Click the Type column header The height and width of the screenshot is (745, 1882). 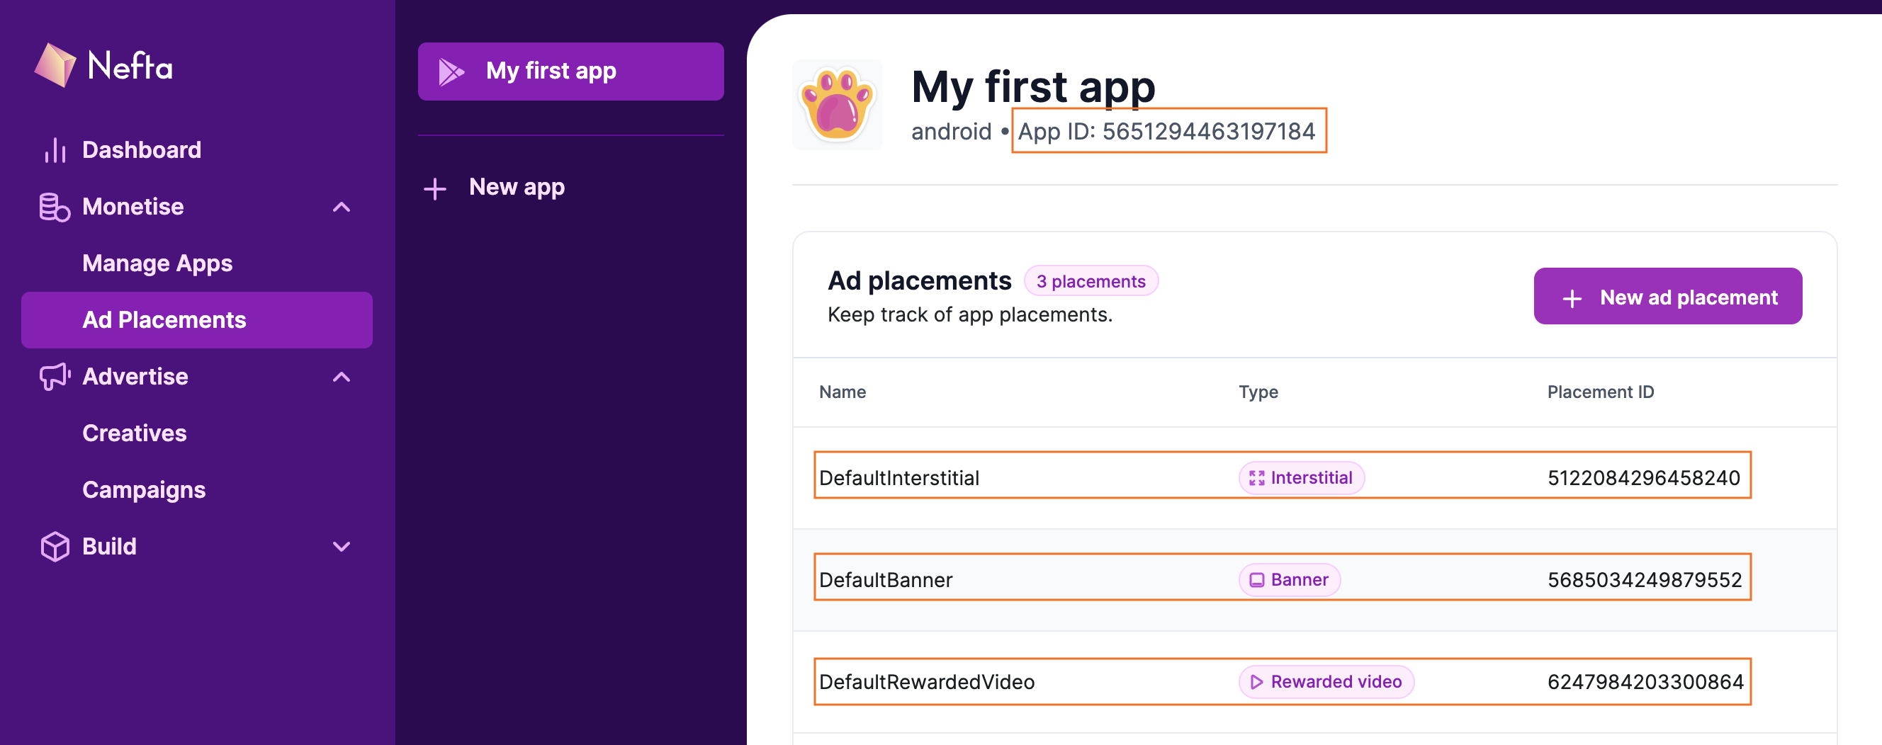click(1258, 392)
